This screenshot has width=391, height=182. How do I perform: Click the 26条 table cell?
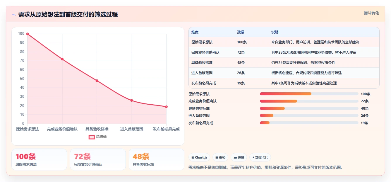(241, 73)
